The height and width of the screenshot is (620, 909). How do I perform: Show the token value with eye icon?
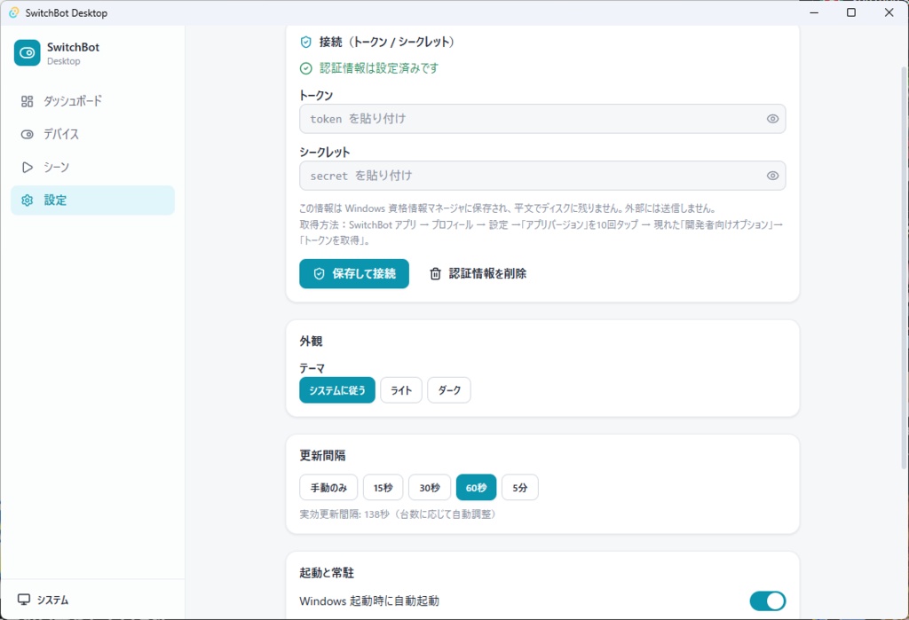pos(772,119)
